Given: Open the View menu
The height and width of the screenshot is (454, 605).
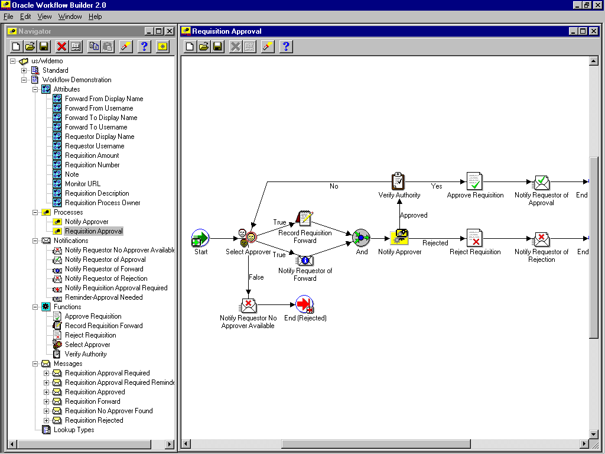Looking at the screenshot, I should (44, 17).
